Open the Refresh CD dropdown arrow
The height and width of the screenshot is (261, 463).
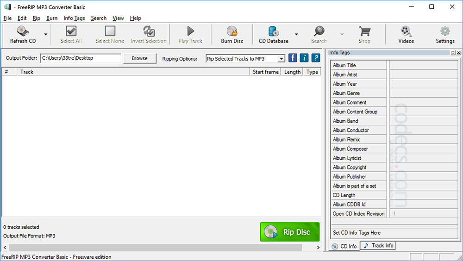click(46, 34)
